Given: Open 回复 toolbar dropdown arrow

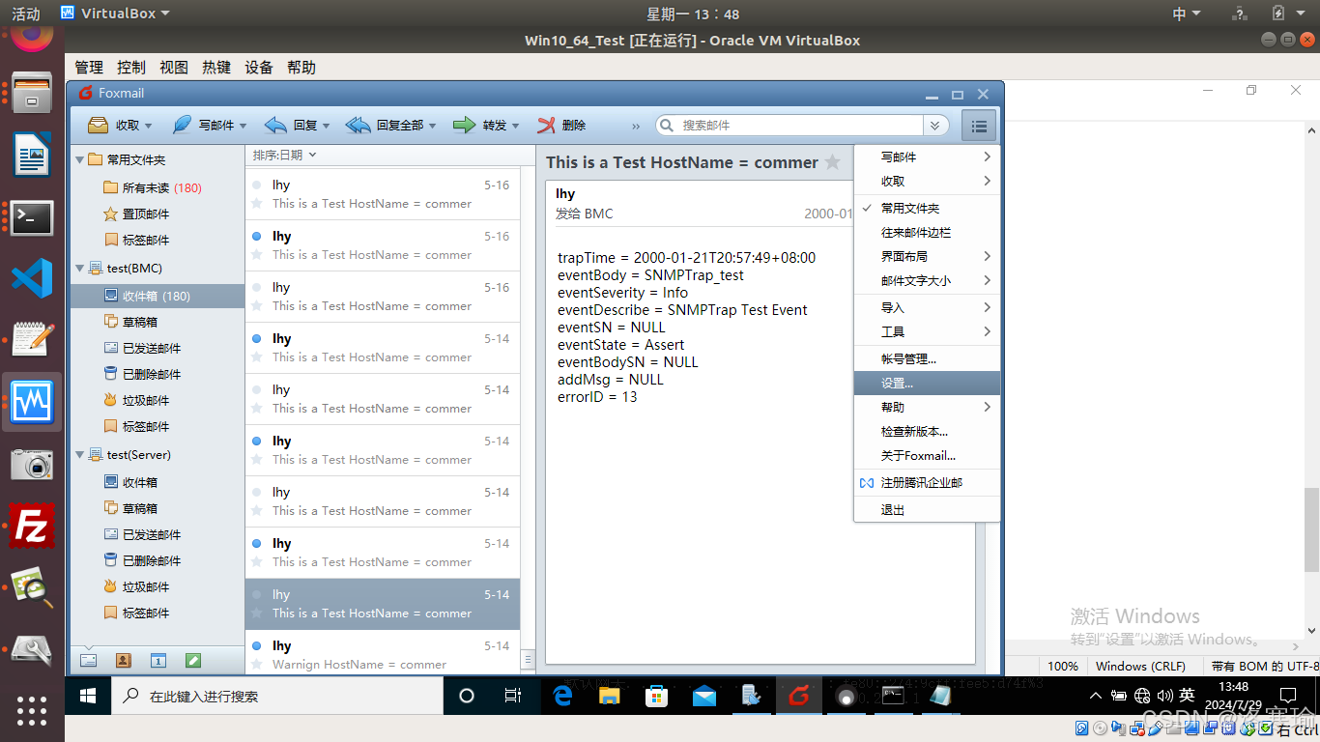Looking at the screenshot, I should click(327, 126).
